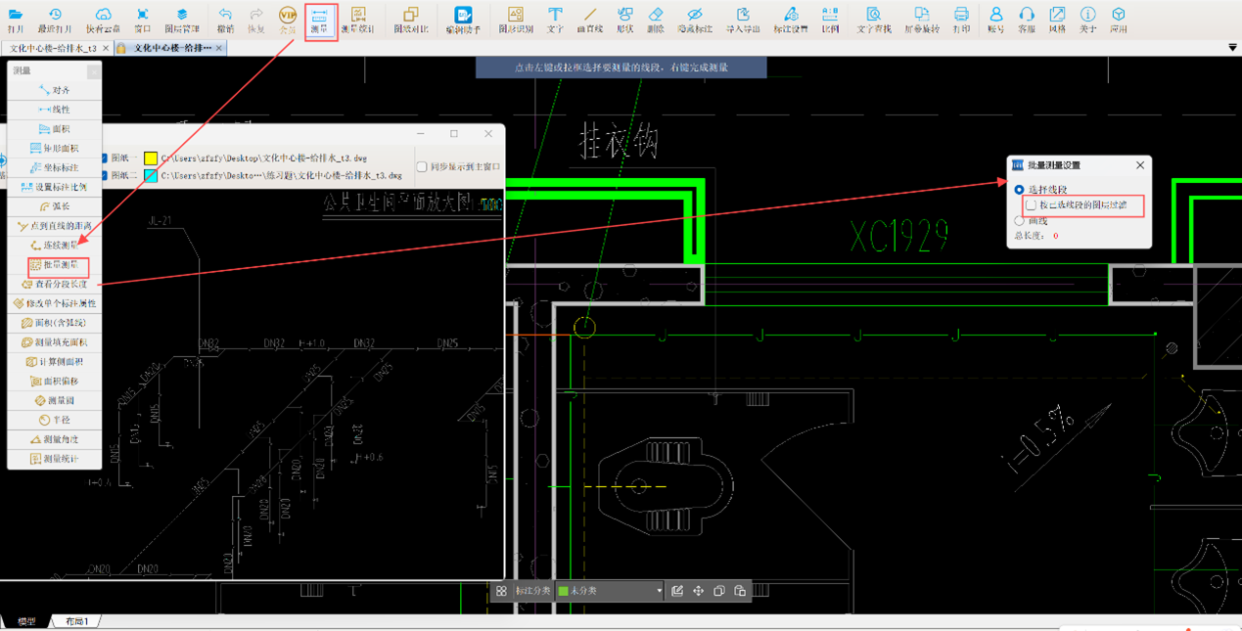Screen dimensions: 1242x631
Task: Click the 删除 eraser icon
Action: click(656, 19)
